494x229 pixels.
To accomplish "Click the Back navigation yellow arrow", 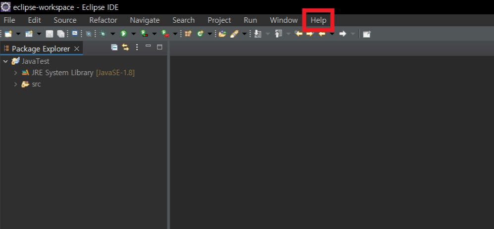I will coord(322,34).
